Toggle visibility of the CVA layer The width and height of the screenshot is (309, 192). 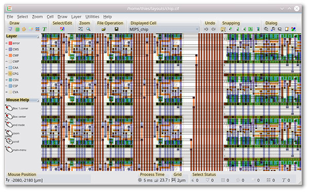click(x=7, y=92)
